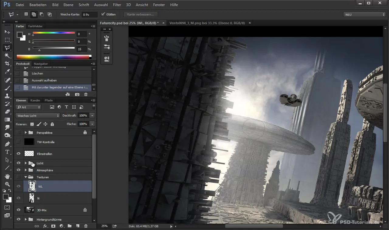This screenshot has height=230, width=389.
Task: Select the Gradient tool
Action: point(7,120)
